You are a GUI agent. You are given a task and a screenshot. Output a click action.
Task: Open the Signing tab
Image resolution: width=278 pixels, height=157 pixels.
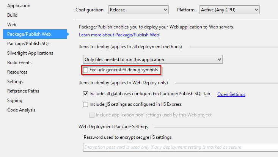(15, 100)
